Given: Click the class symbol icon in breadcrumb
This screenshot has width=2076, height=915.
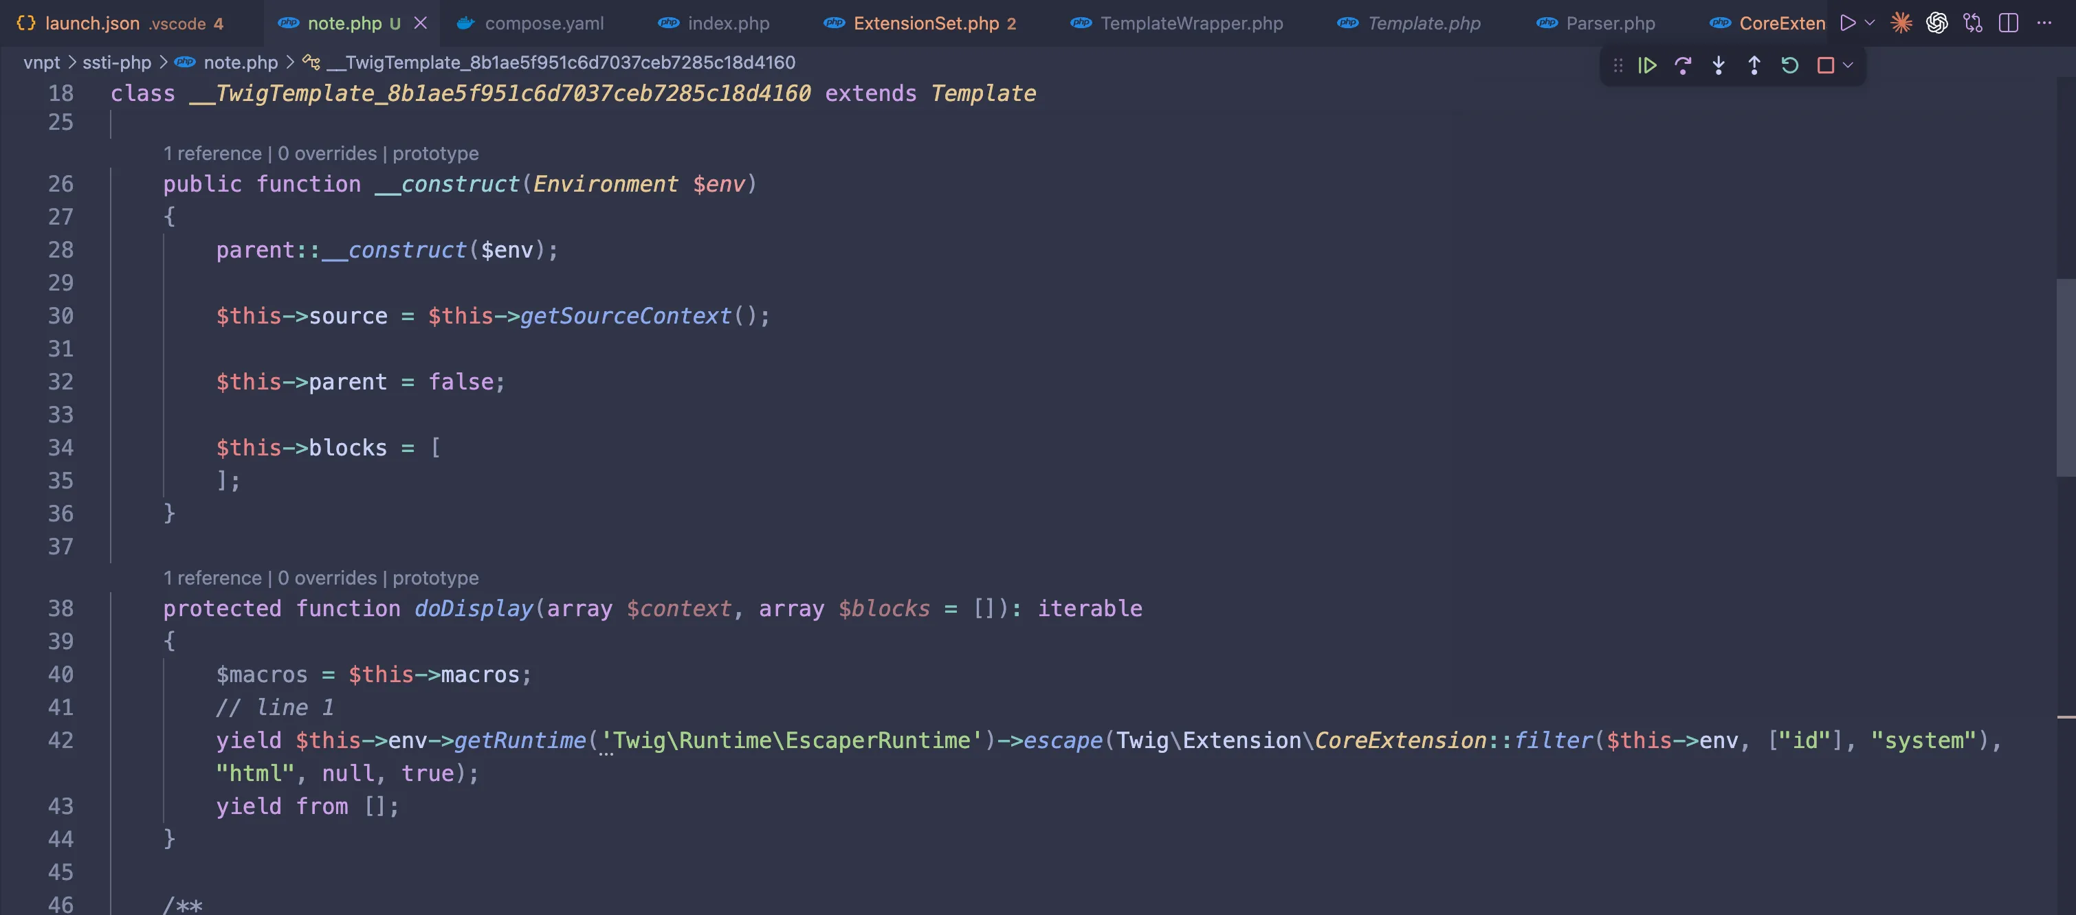Looking at the screenshot, I should click(x=311, y=62).
